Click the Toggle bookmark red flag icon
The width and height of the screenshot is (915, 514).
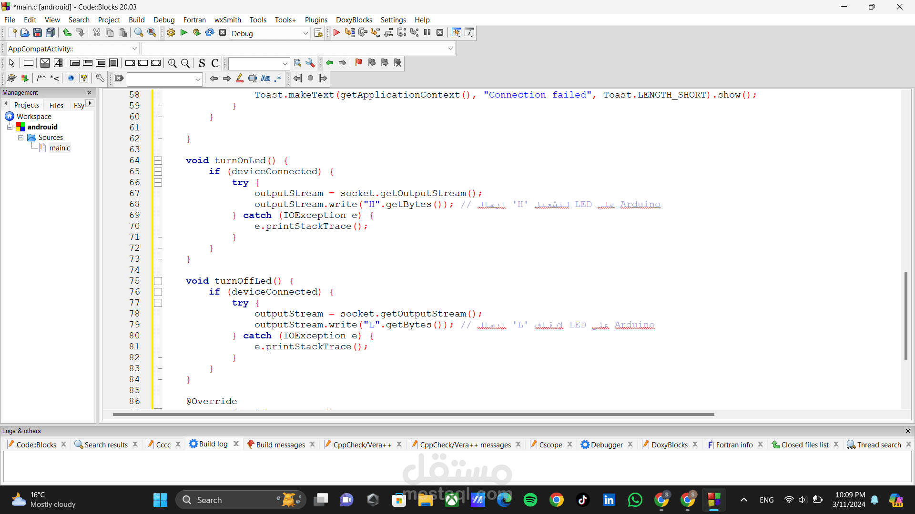pos(358,63)
